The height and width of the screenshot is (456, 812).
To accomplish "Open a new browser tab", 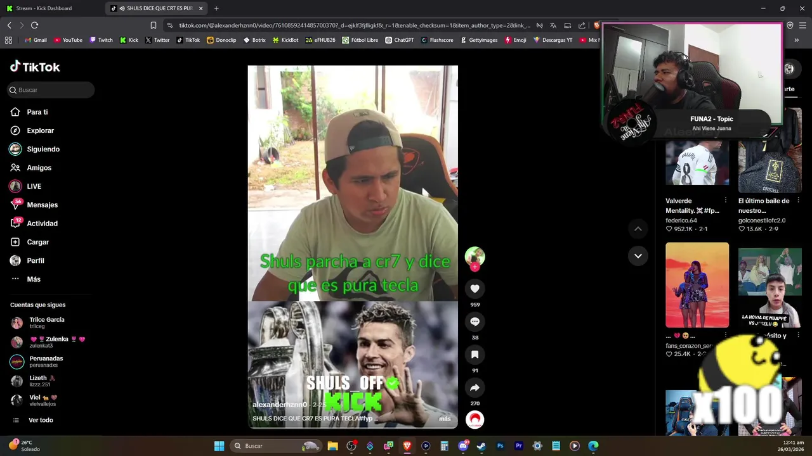I will [216, 8].
